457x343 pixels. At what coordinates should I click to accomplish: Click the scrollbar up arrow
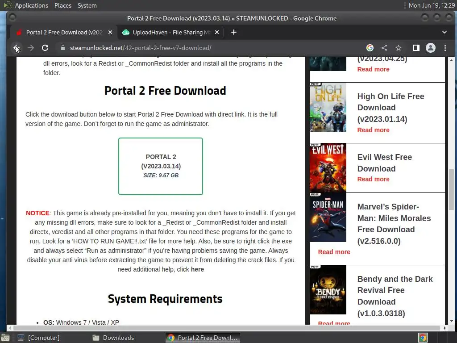point(451,60)
